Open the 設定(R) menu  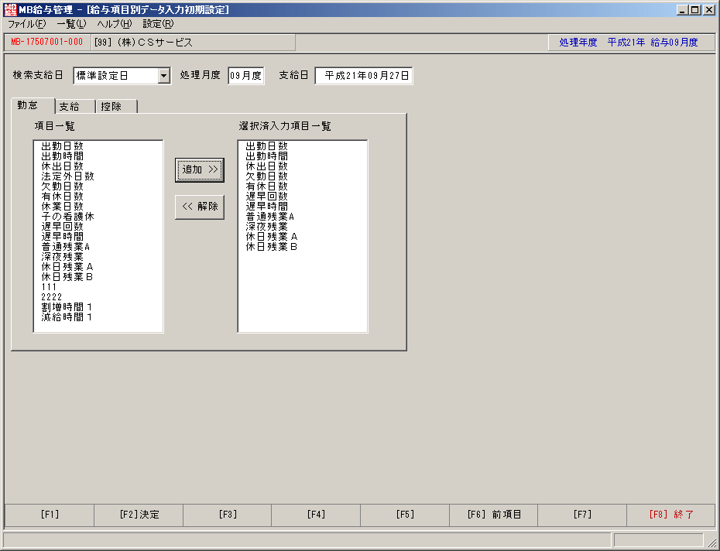[158, 24]
